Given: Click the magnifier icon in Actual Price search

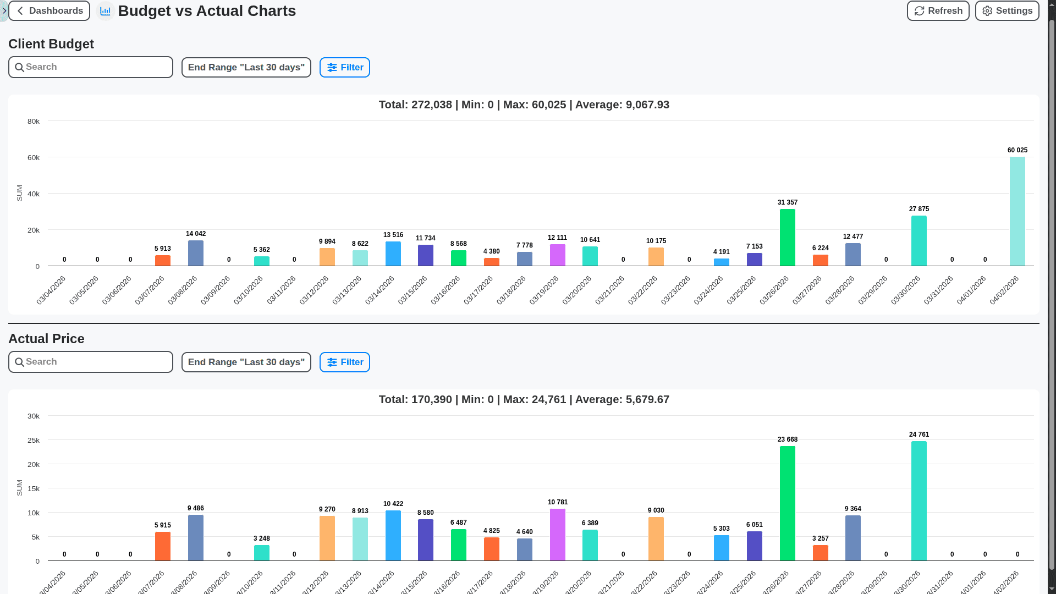Looking at the screenshot, I should [x=20, y=362].
